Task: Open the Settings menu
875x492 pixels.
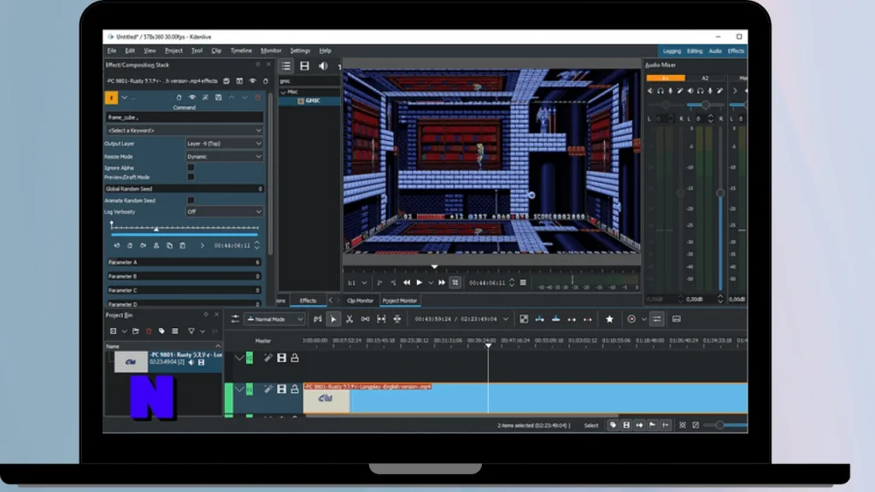Action: 300,50
